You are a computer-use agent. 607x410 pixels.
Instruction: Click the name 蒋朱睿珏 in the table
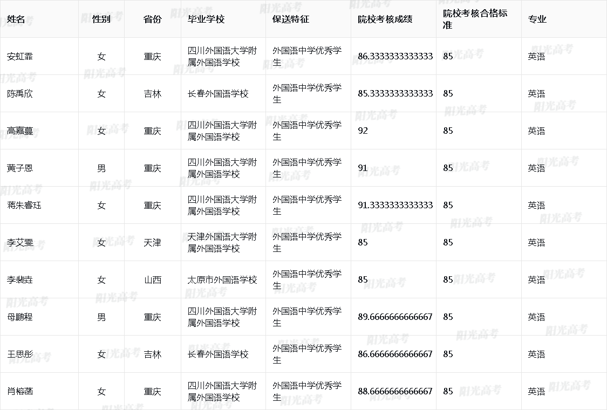pos(24,205)
